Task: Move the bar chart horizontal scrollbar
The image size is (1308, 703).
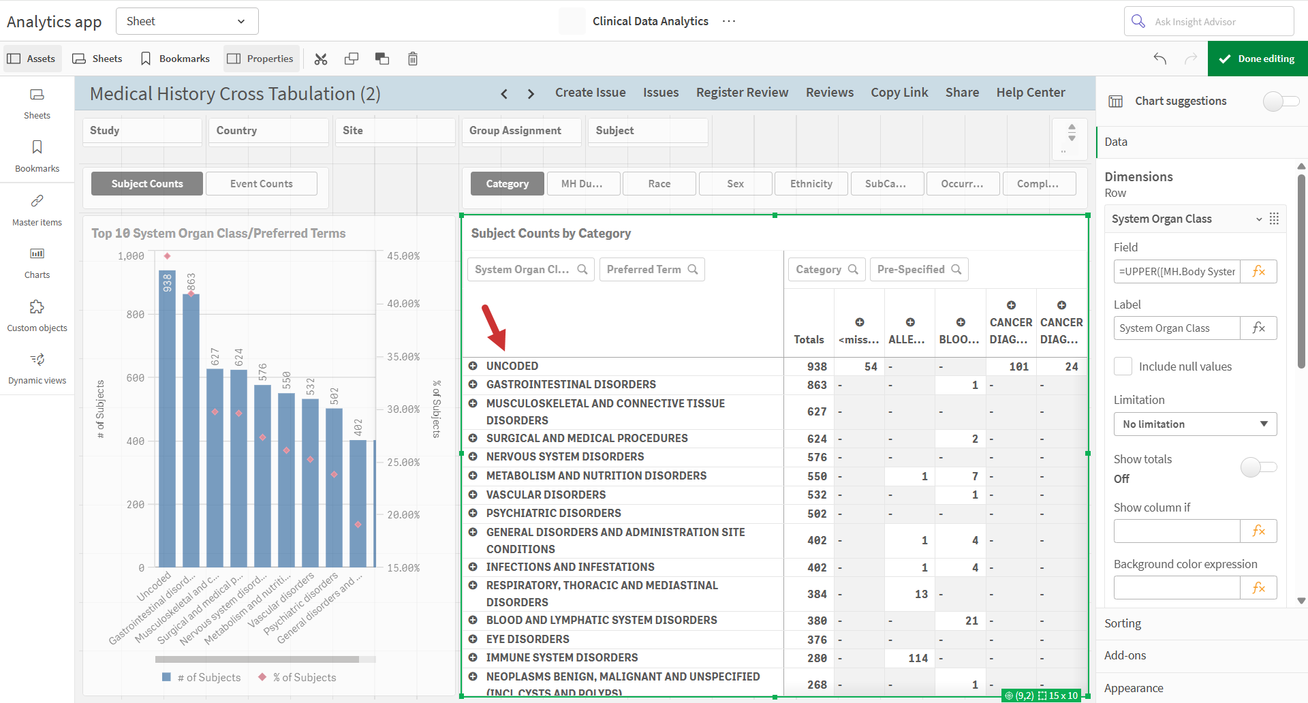Action: point(257,659)
